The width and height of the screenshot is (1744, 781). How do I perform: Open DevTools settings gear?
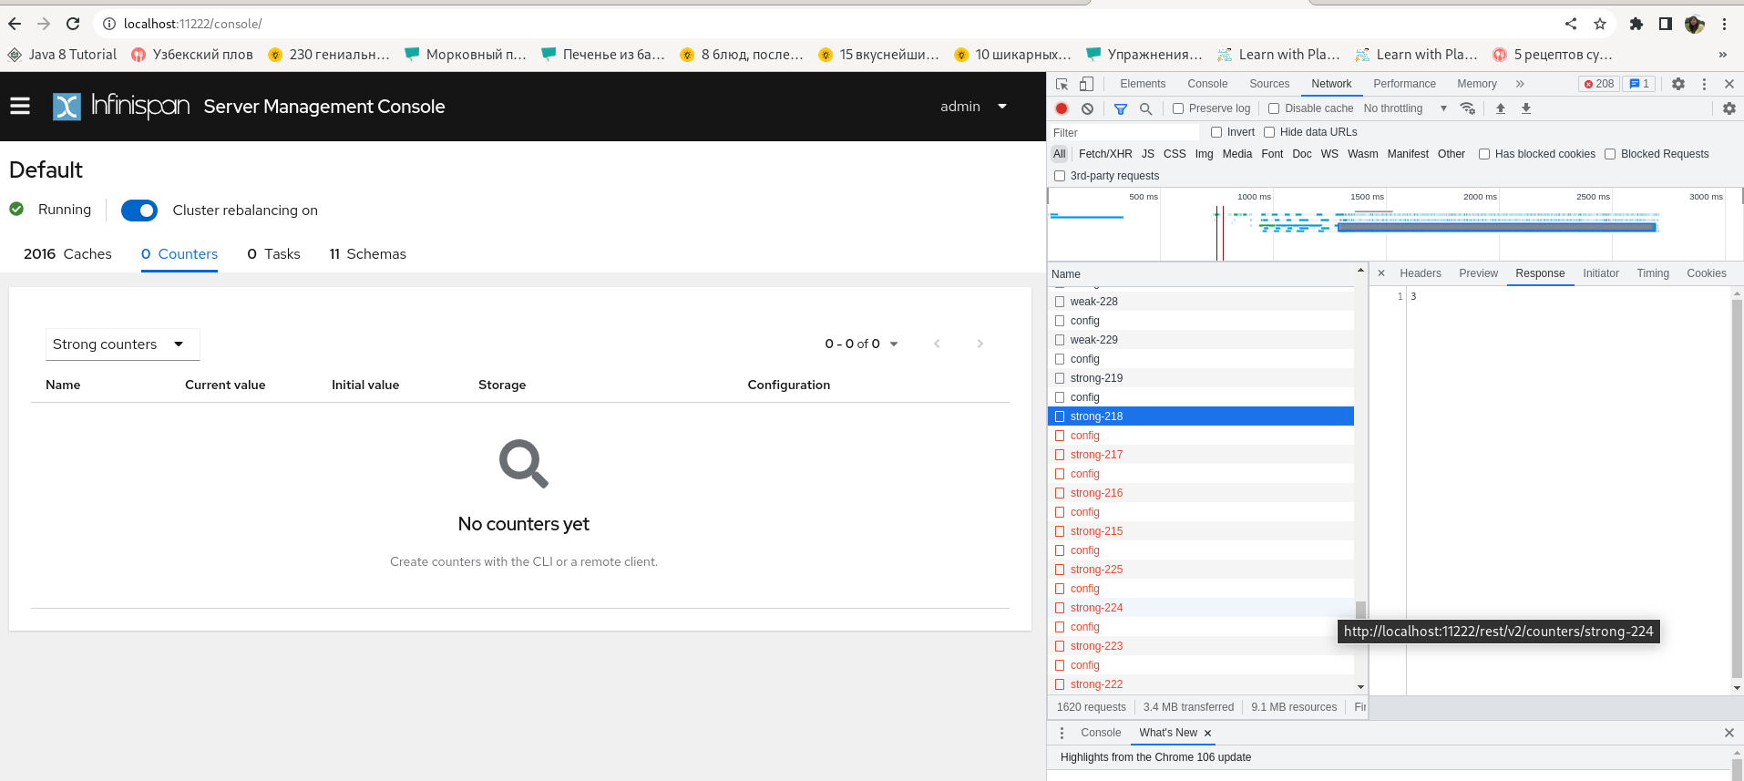(1677, 84)
